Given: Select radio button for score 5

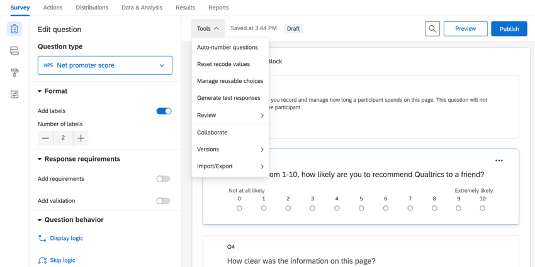Looking at the screenshot, I should point(361,208).
